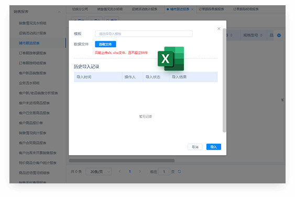Open 促销活动统计报表 in the sidebar
This screenshot has width=295, height=197.
32,33
